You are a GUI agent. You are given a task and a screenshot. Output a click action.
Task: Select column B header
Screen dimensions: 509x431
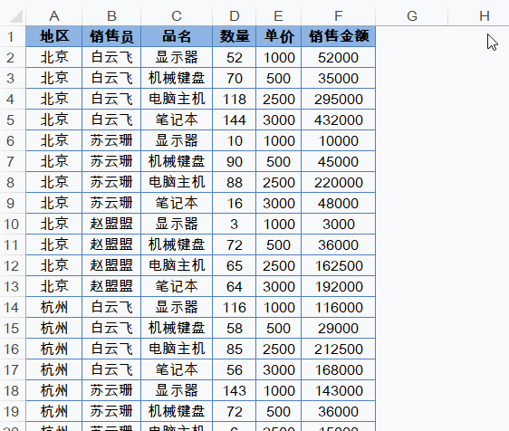111,16
